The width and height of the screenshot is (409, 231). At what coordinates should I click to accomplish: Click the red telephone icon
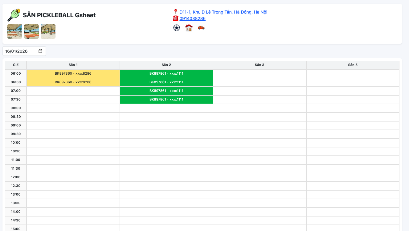click(175, 18)
